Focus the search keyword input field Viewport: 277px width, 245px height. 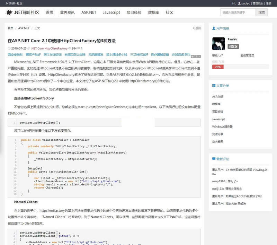coord(238,12)
